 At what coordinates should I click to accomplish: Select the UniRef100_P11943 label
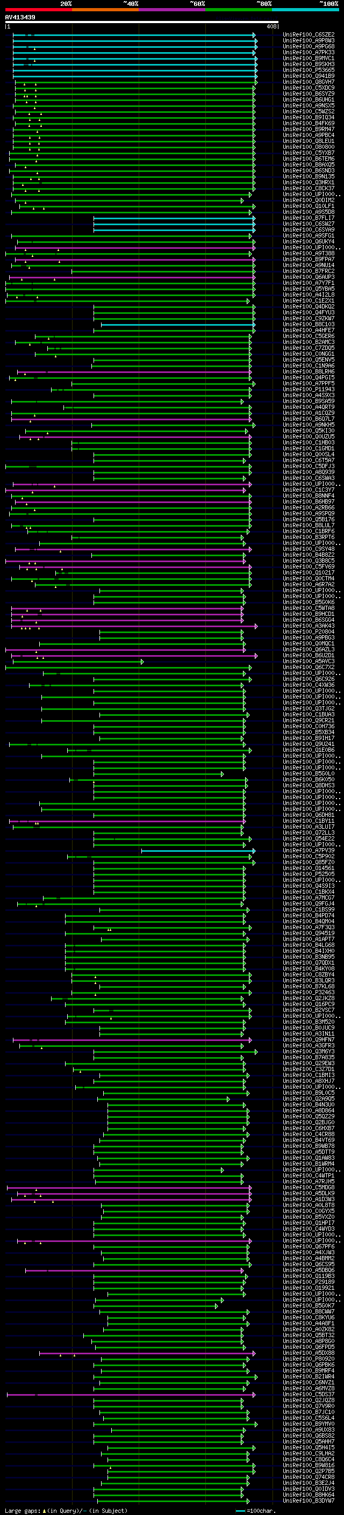(309, 389)
